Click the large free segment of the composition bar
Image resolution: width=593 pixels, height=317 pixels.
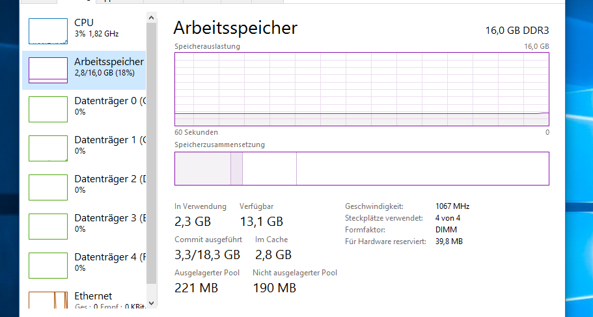pos(422,169)
